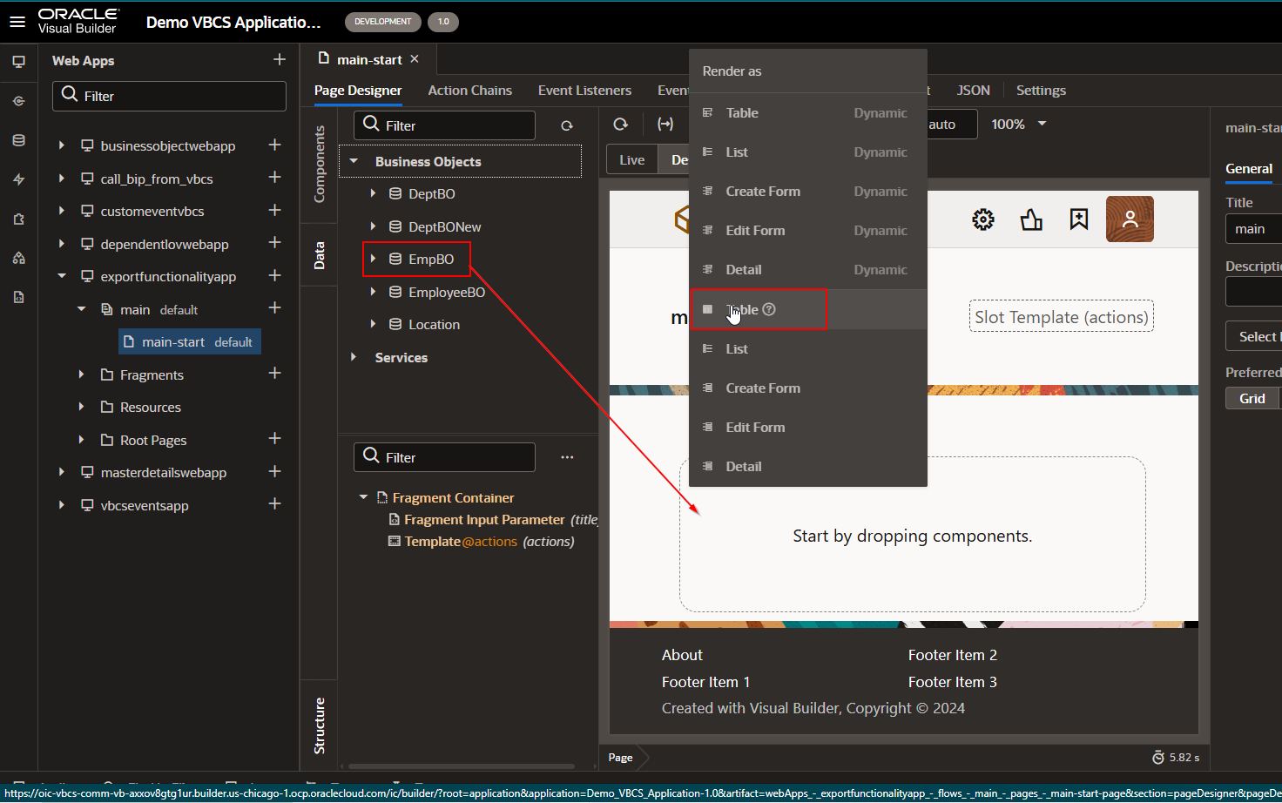Image resolution: width=1282 pixels, height=803 pixels.
Task: Choose List Dynamic in Render as menu
Action: (807, 152)
